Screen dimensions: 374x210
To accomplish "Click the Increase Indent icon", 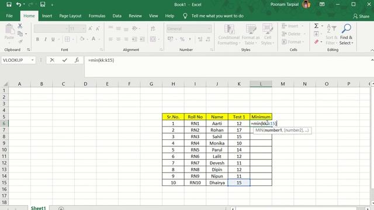I will 143,39.
